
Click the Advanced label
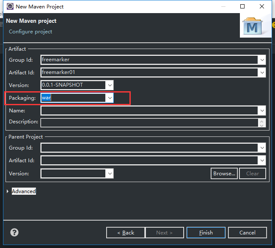point(24,191)
